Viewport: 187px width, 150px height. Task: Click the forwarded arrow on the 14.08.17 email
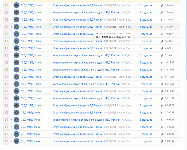click(x=11, y=141)
